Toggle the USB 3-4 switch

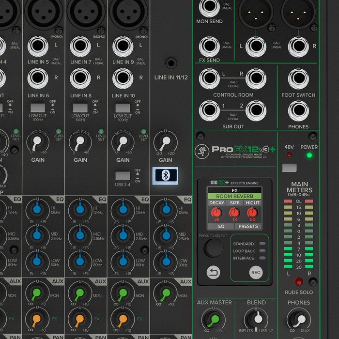(x=123, y=176)
